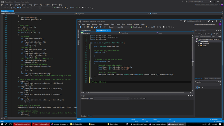The width and height of the screenshot is (224, 126).
Task: Collapse using directives outline at line 1
Action: coord(90,35)
